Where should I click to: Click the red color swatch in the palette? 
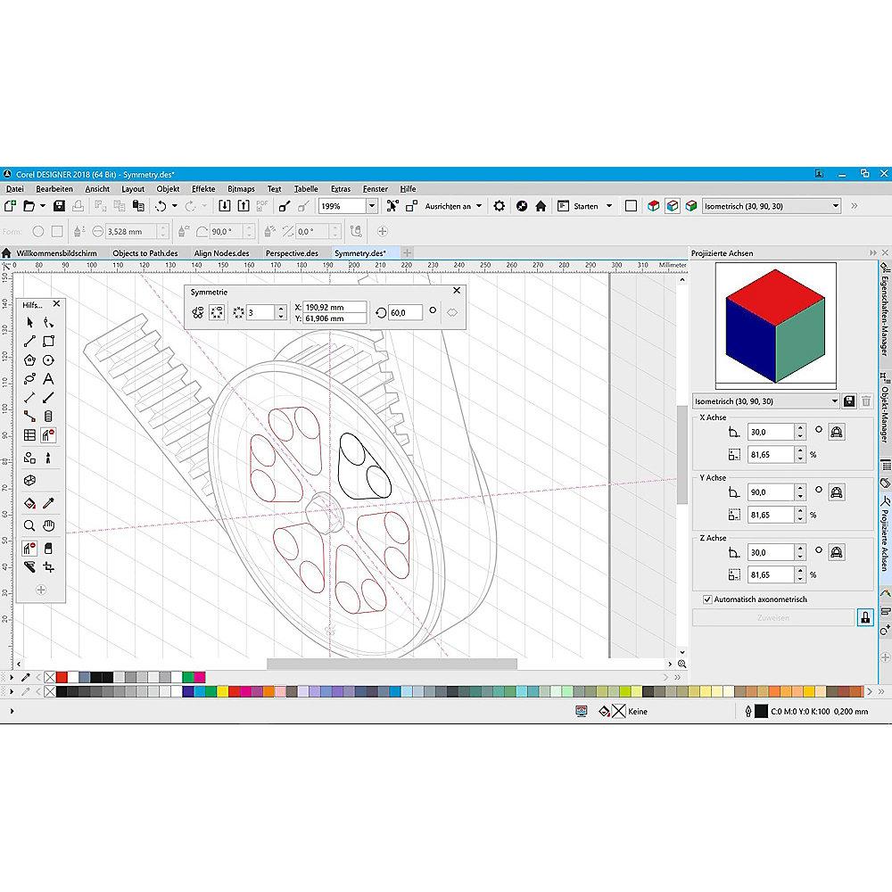click(62, 677)
